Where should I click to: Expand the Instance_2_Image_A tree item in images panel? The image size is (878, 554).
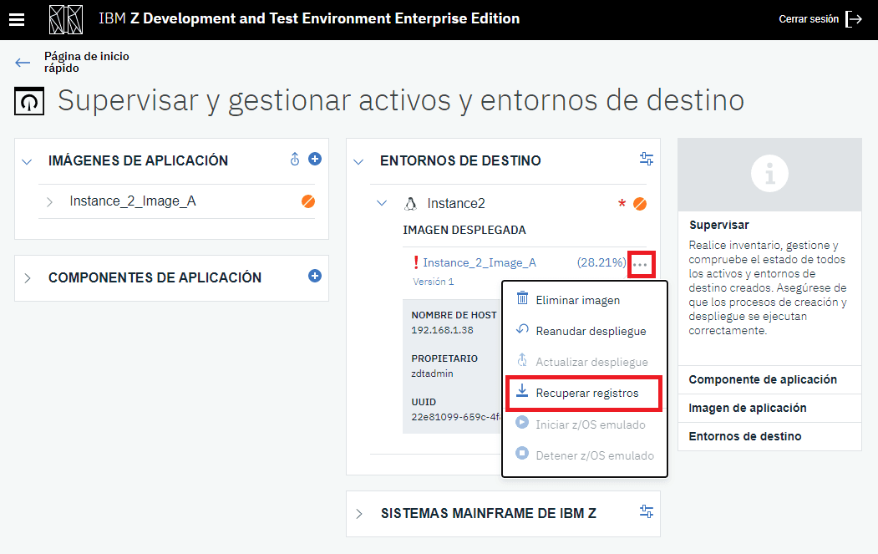[49, 202]
